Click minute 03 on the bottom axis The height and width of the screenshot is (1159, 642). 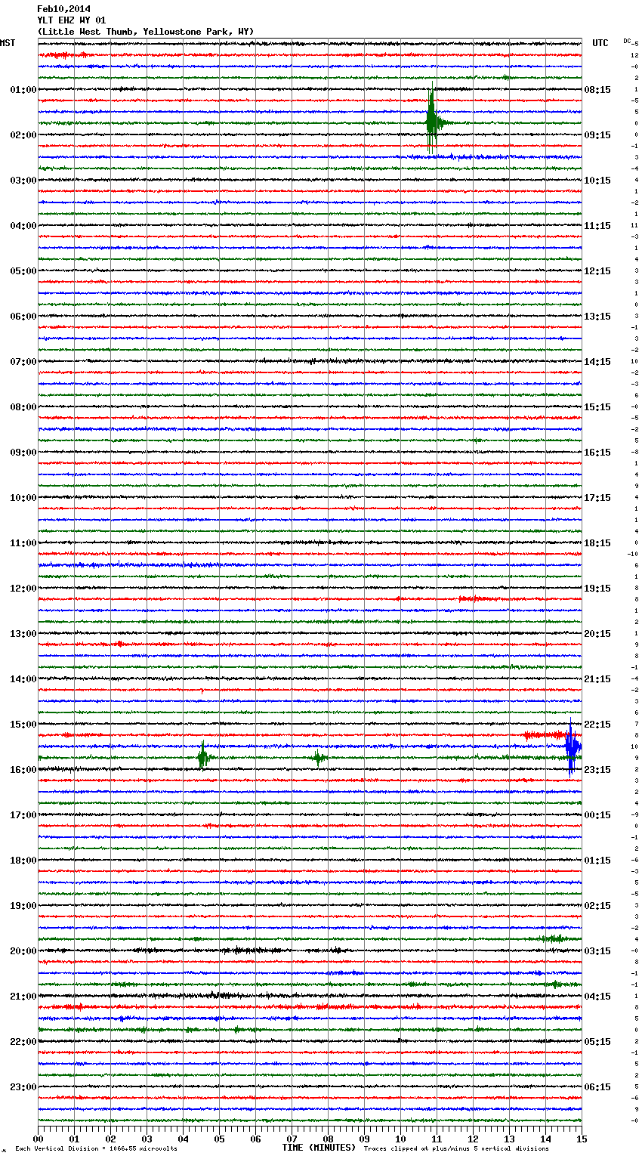click(x=147, y=1139)
